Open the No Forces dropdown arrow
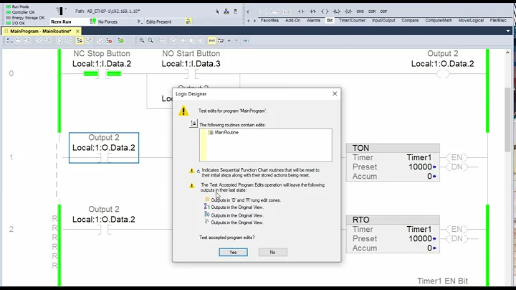516x290 pixels. pyautogui.click(x=140, y=22)
